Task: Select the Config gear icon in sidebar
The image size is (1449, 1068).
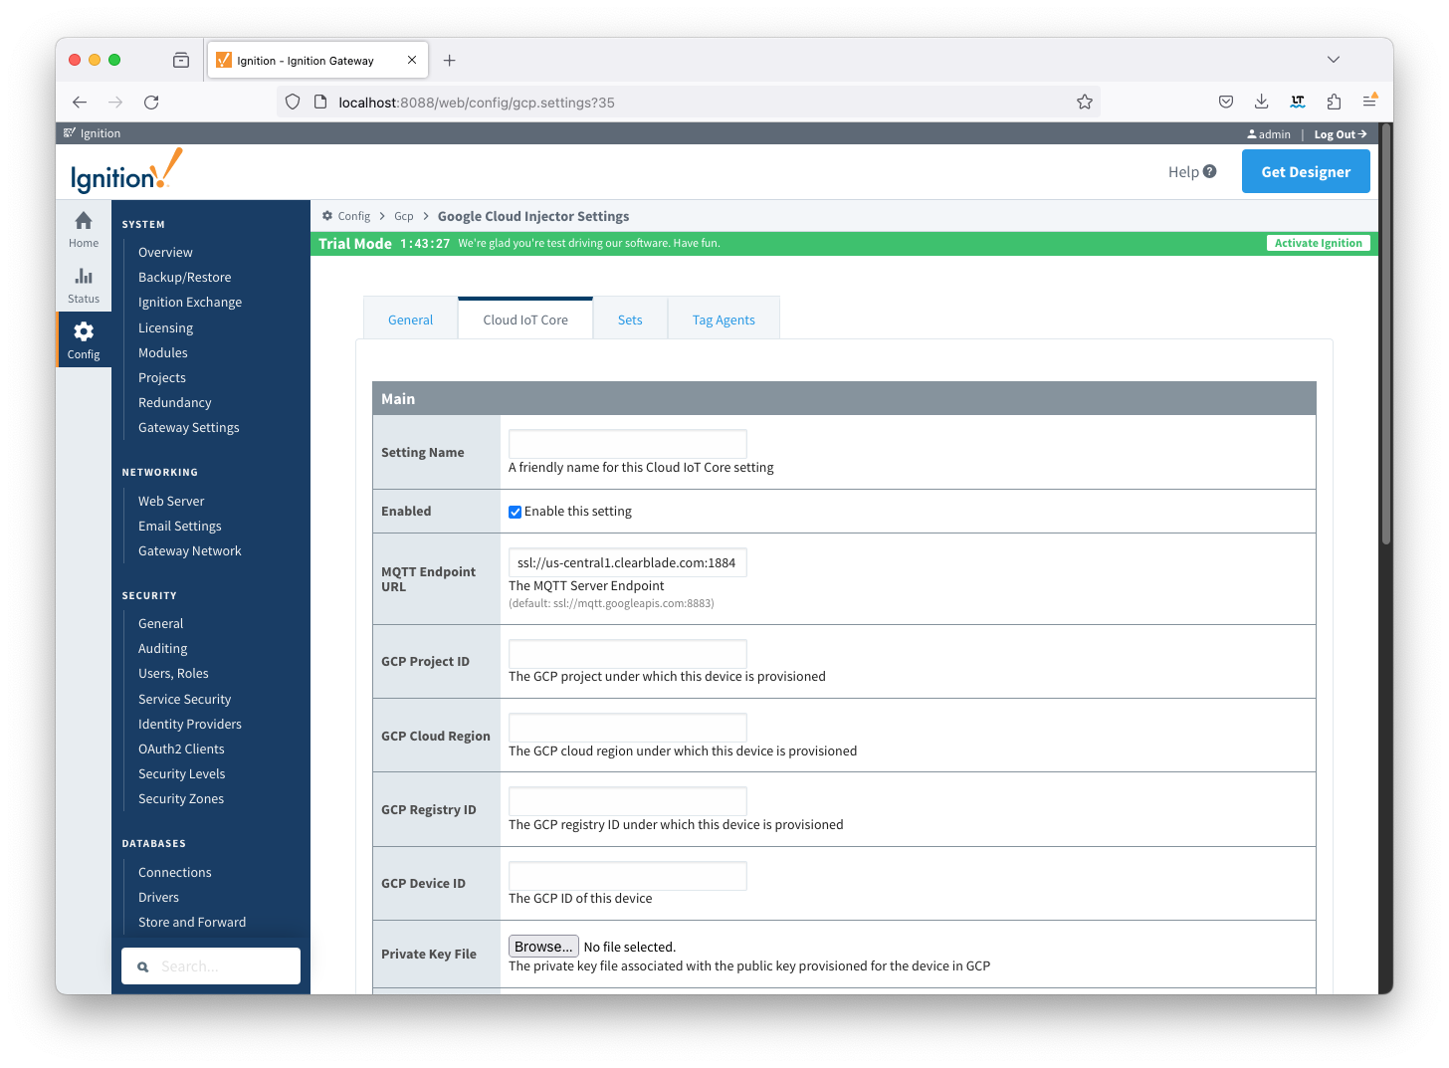Action: 84,332
